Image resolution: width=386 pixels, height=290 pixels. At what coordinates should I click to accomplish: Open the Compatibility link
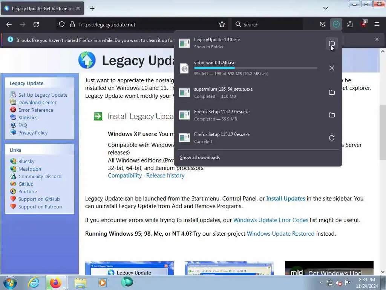coord(125,176)
